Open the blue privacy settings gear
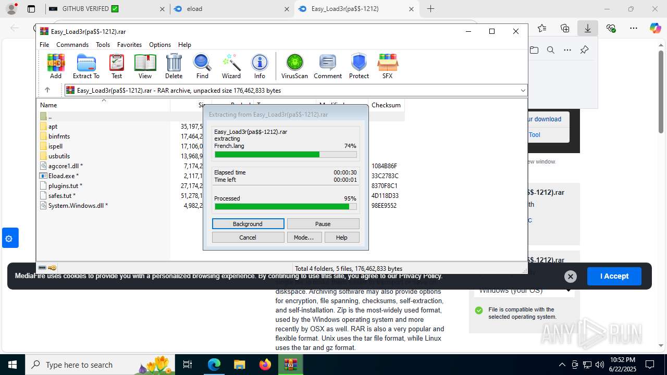Image resolution: width=667 pixels, height=375 pixels. click(10, 238)
